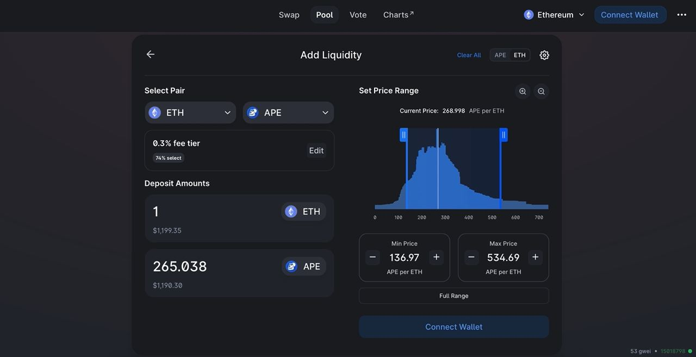696x357 pixels.
Task: Click the Ethereum network logo icon
Action: click(x=529, y=15)
